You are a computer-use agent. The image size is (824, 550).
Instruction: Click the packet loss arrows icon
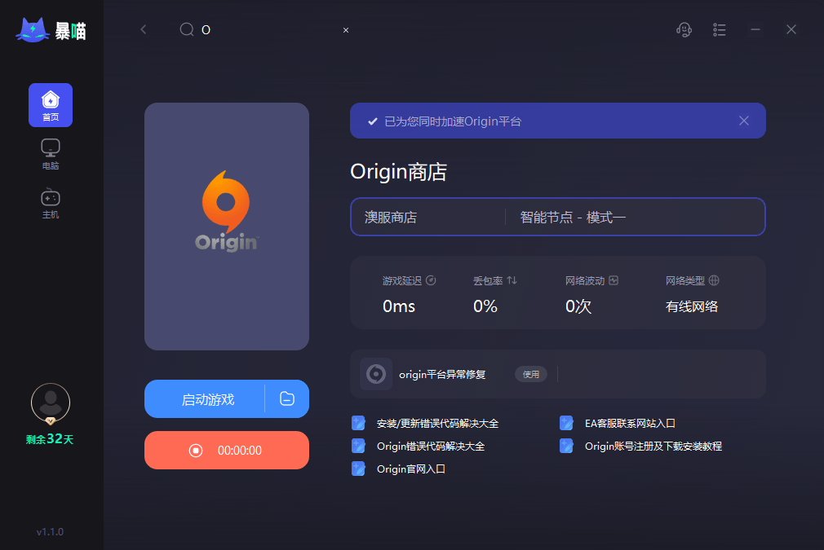click(512, 280)
